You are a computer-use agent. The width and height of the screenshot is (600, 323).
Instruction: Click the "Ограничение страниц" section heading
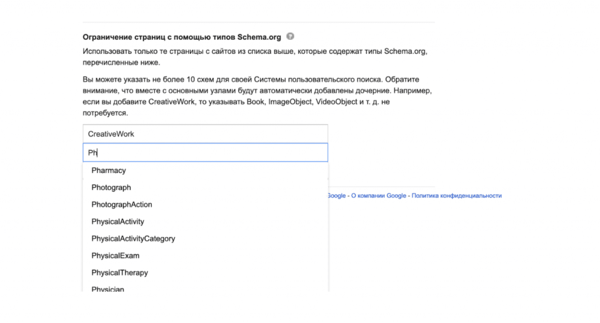click(x=182, y=37)
